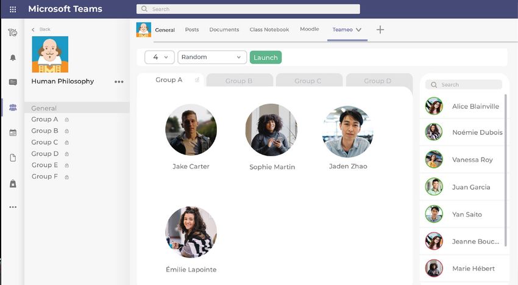518x285 pixels.
Task: Switch to the Group C tab
Action: [308, 81]
